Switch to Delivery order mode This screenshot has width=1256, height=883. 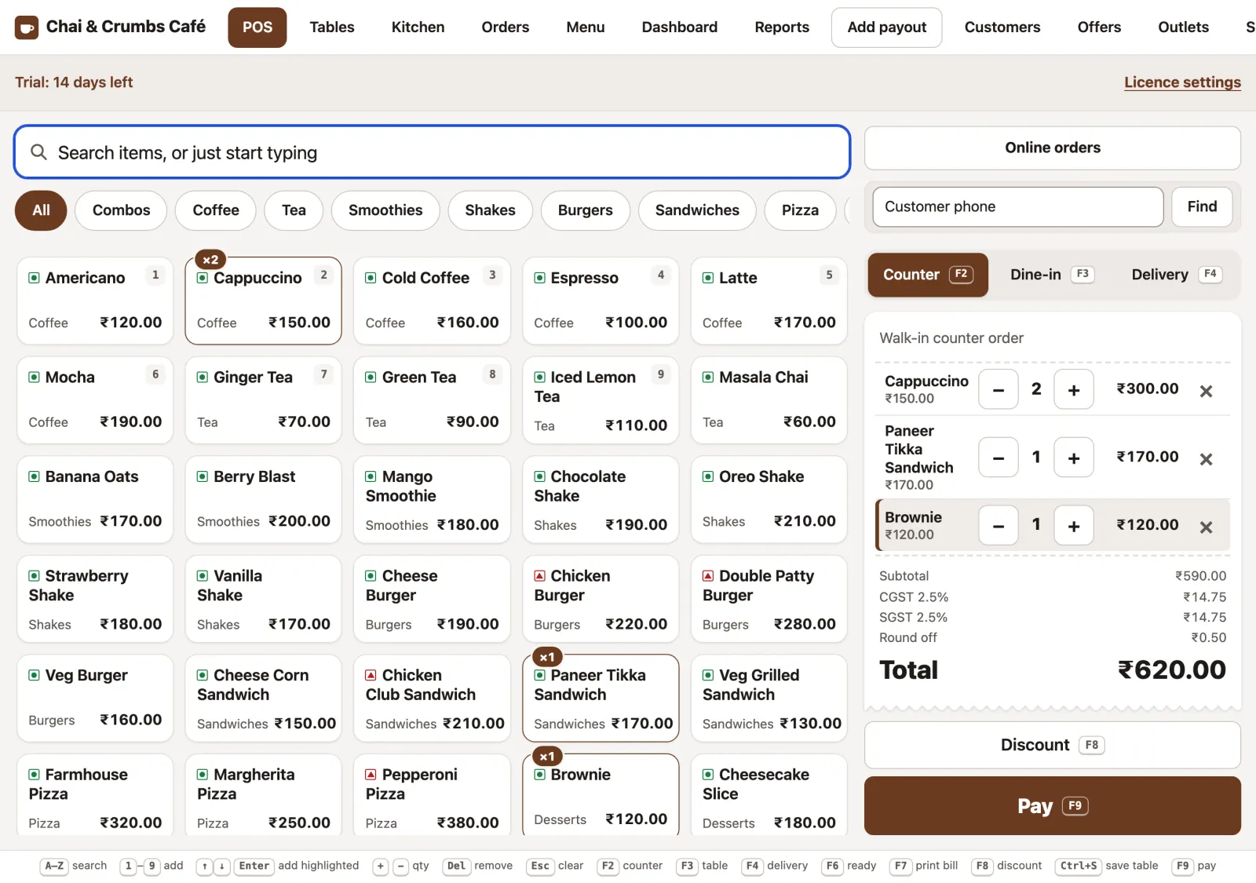1176,275
